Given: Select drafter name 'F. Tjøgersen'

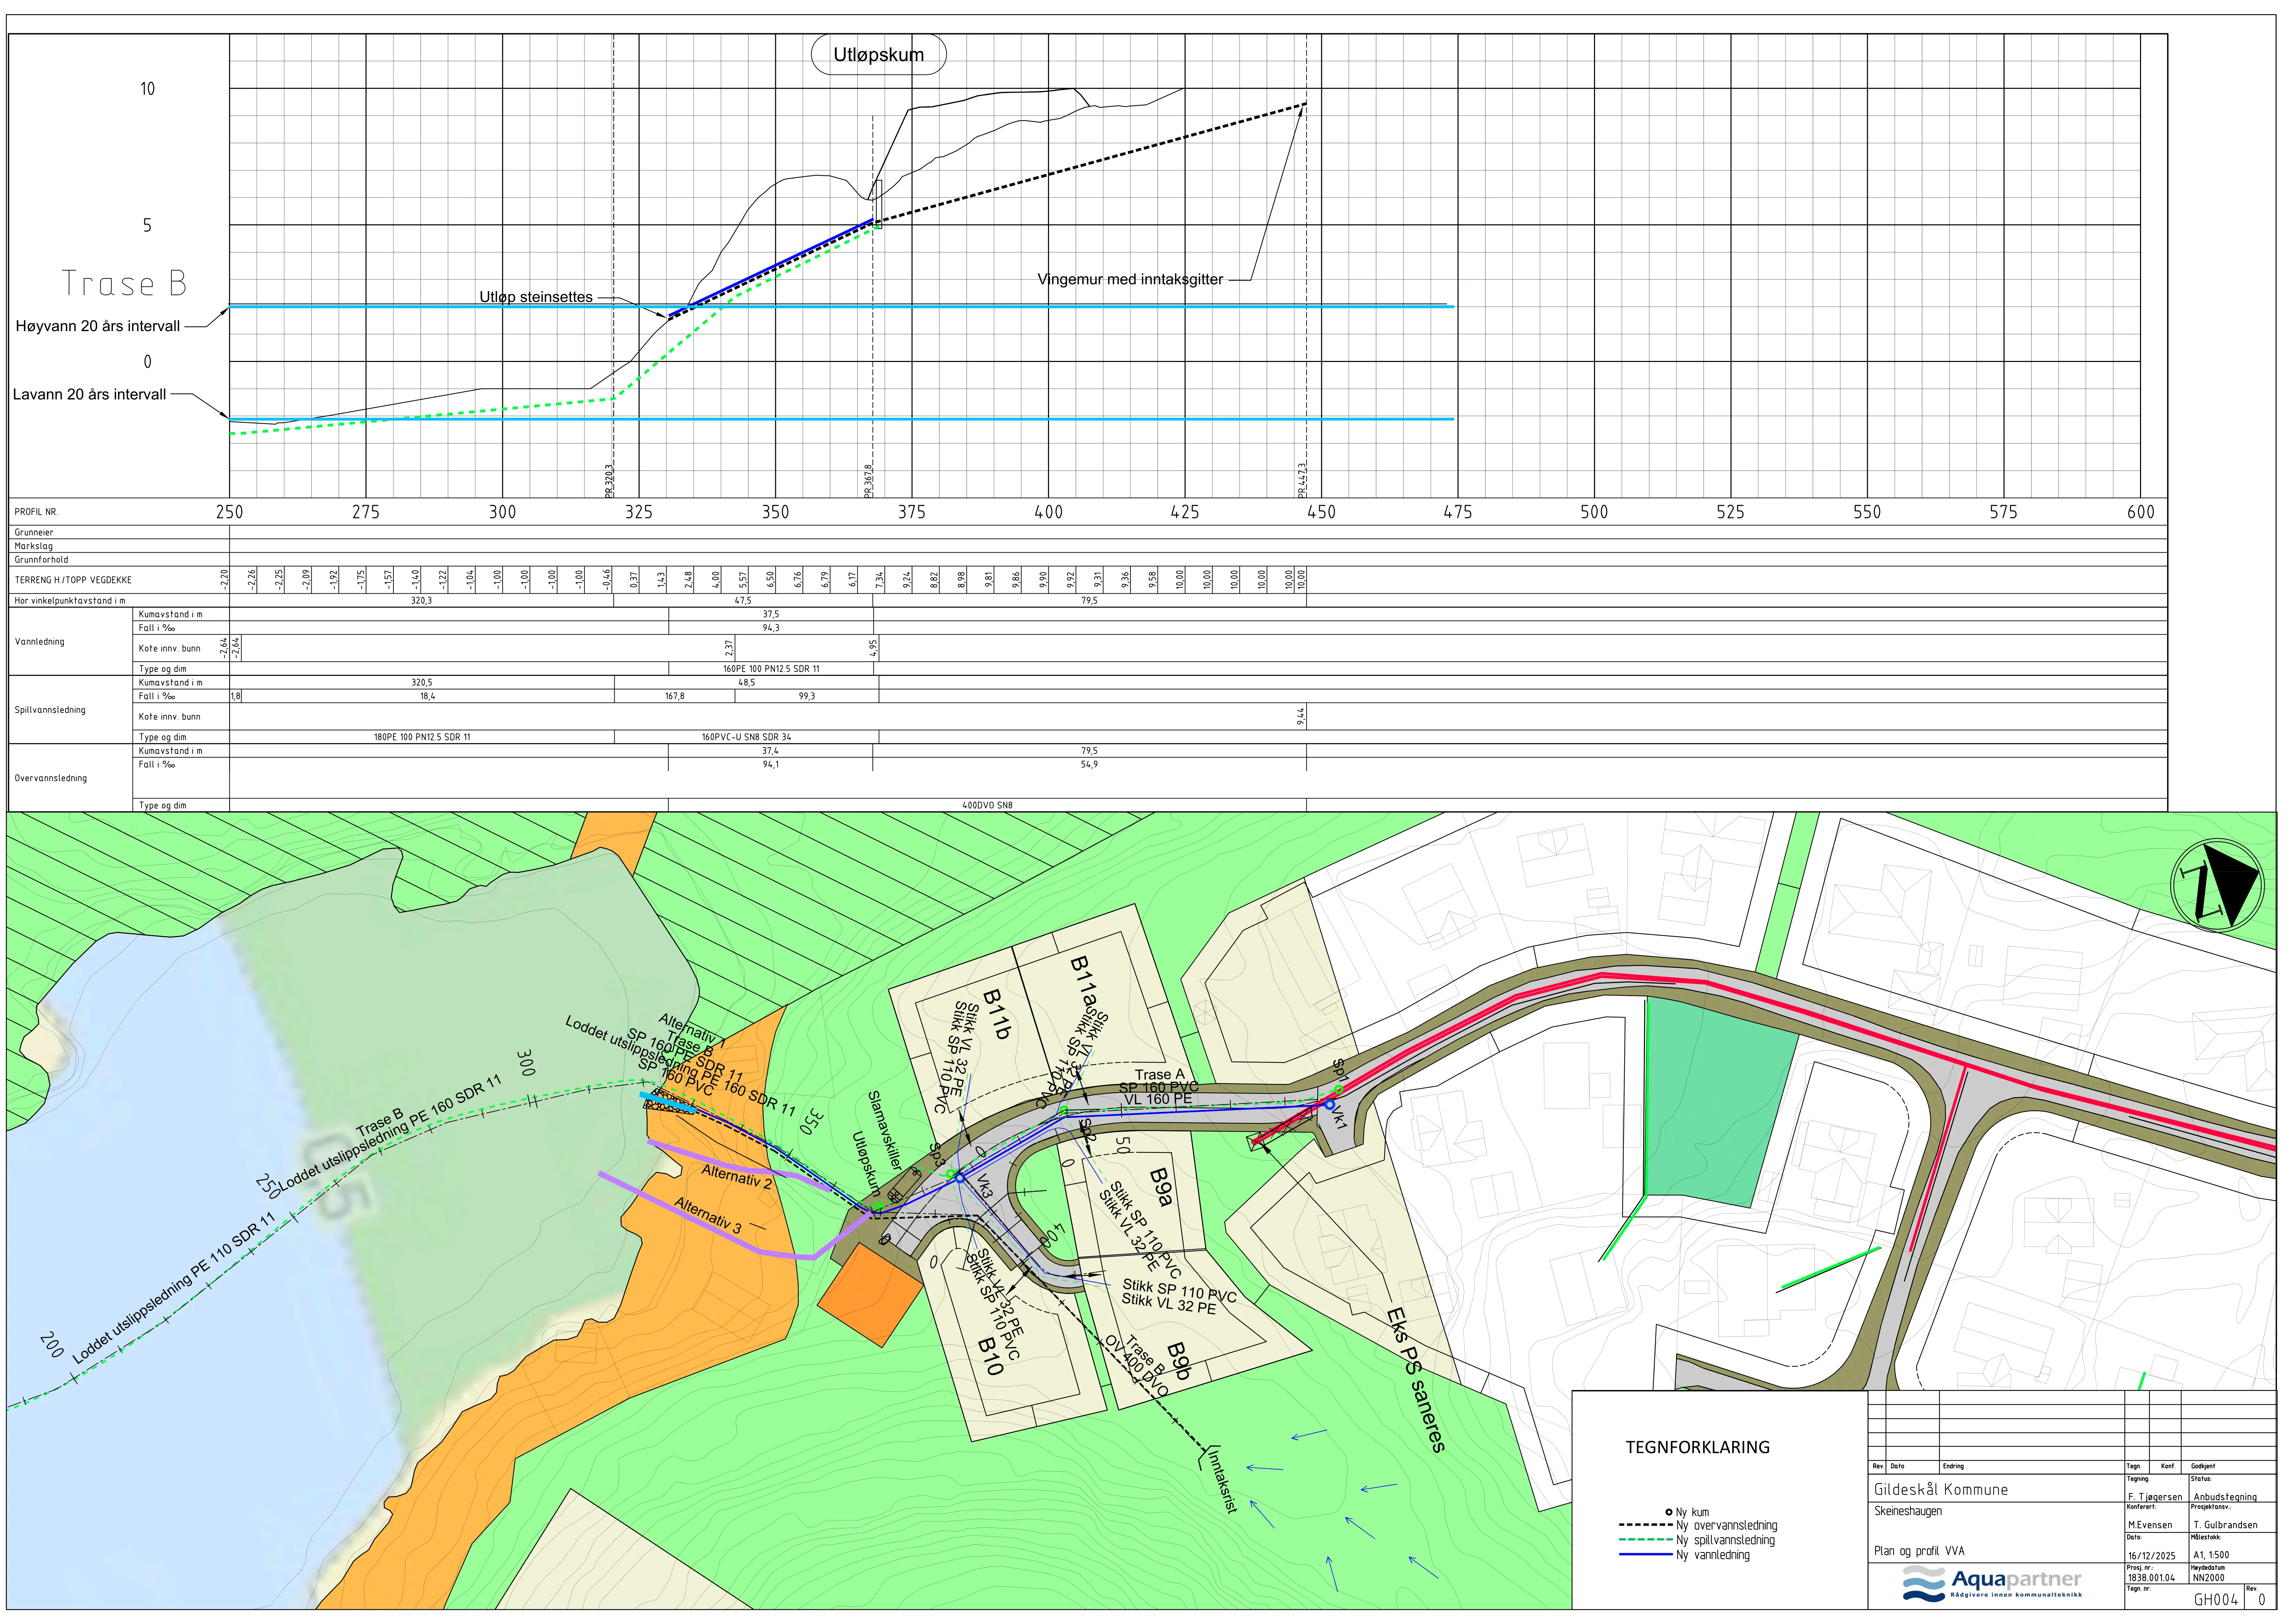Looking at the screenshot, I should (2155, 1497).
